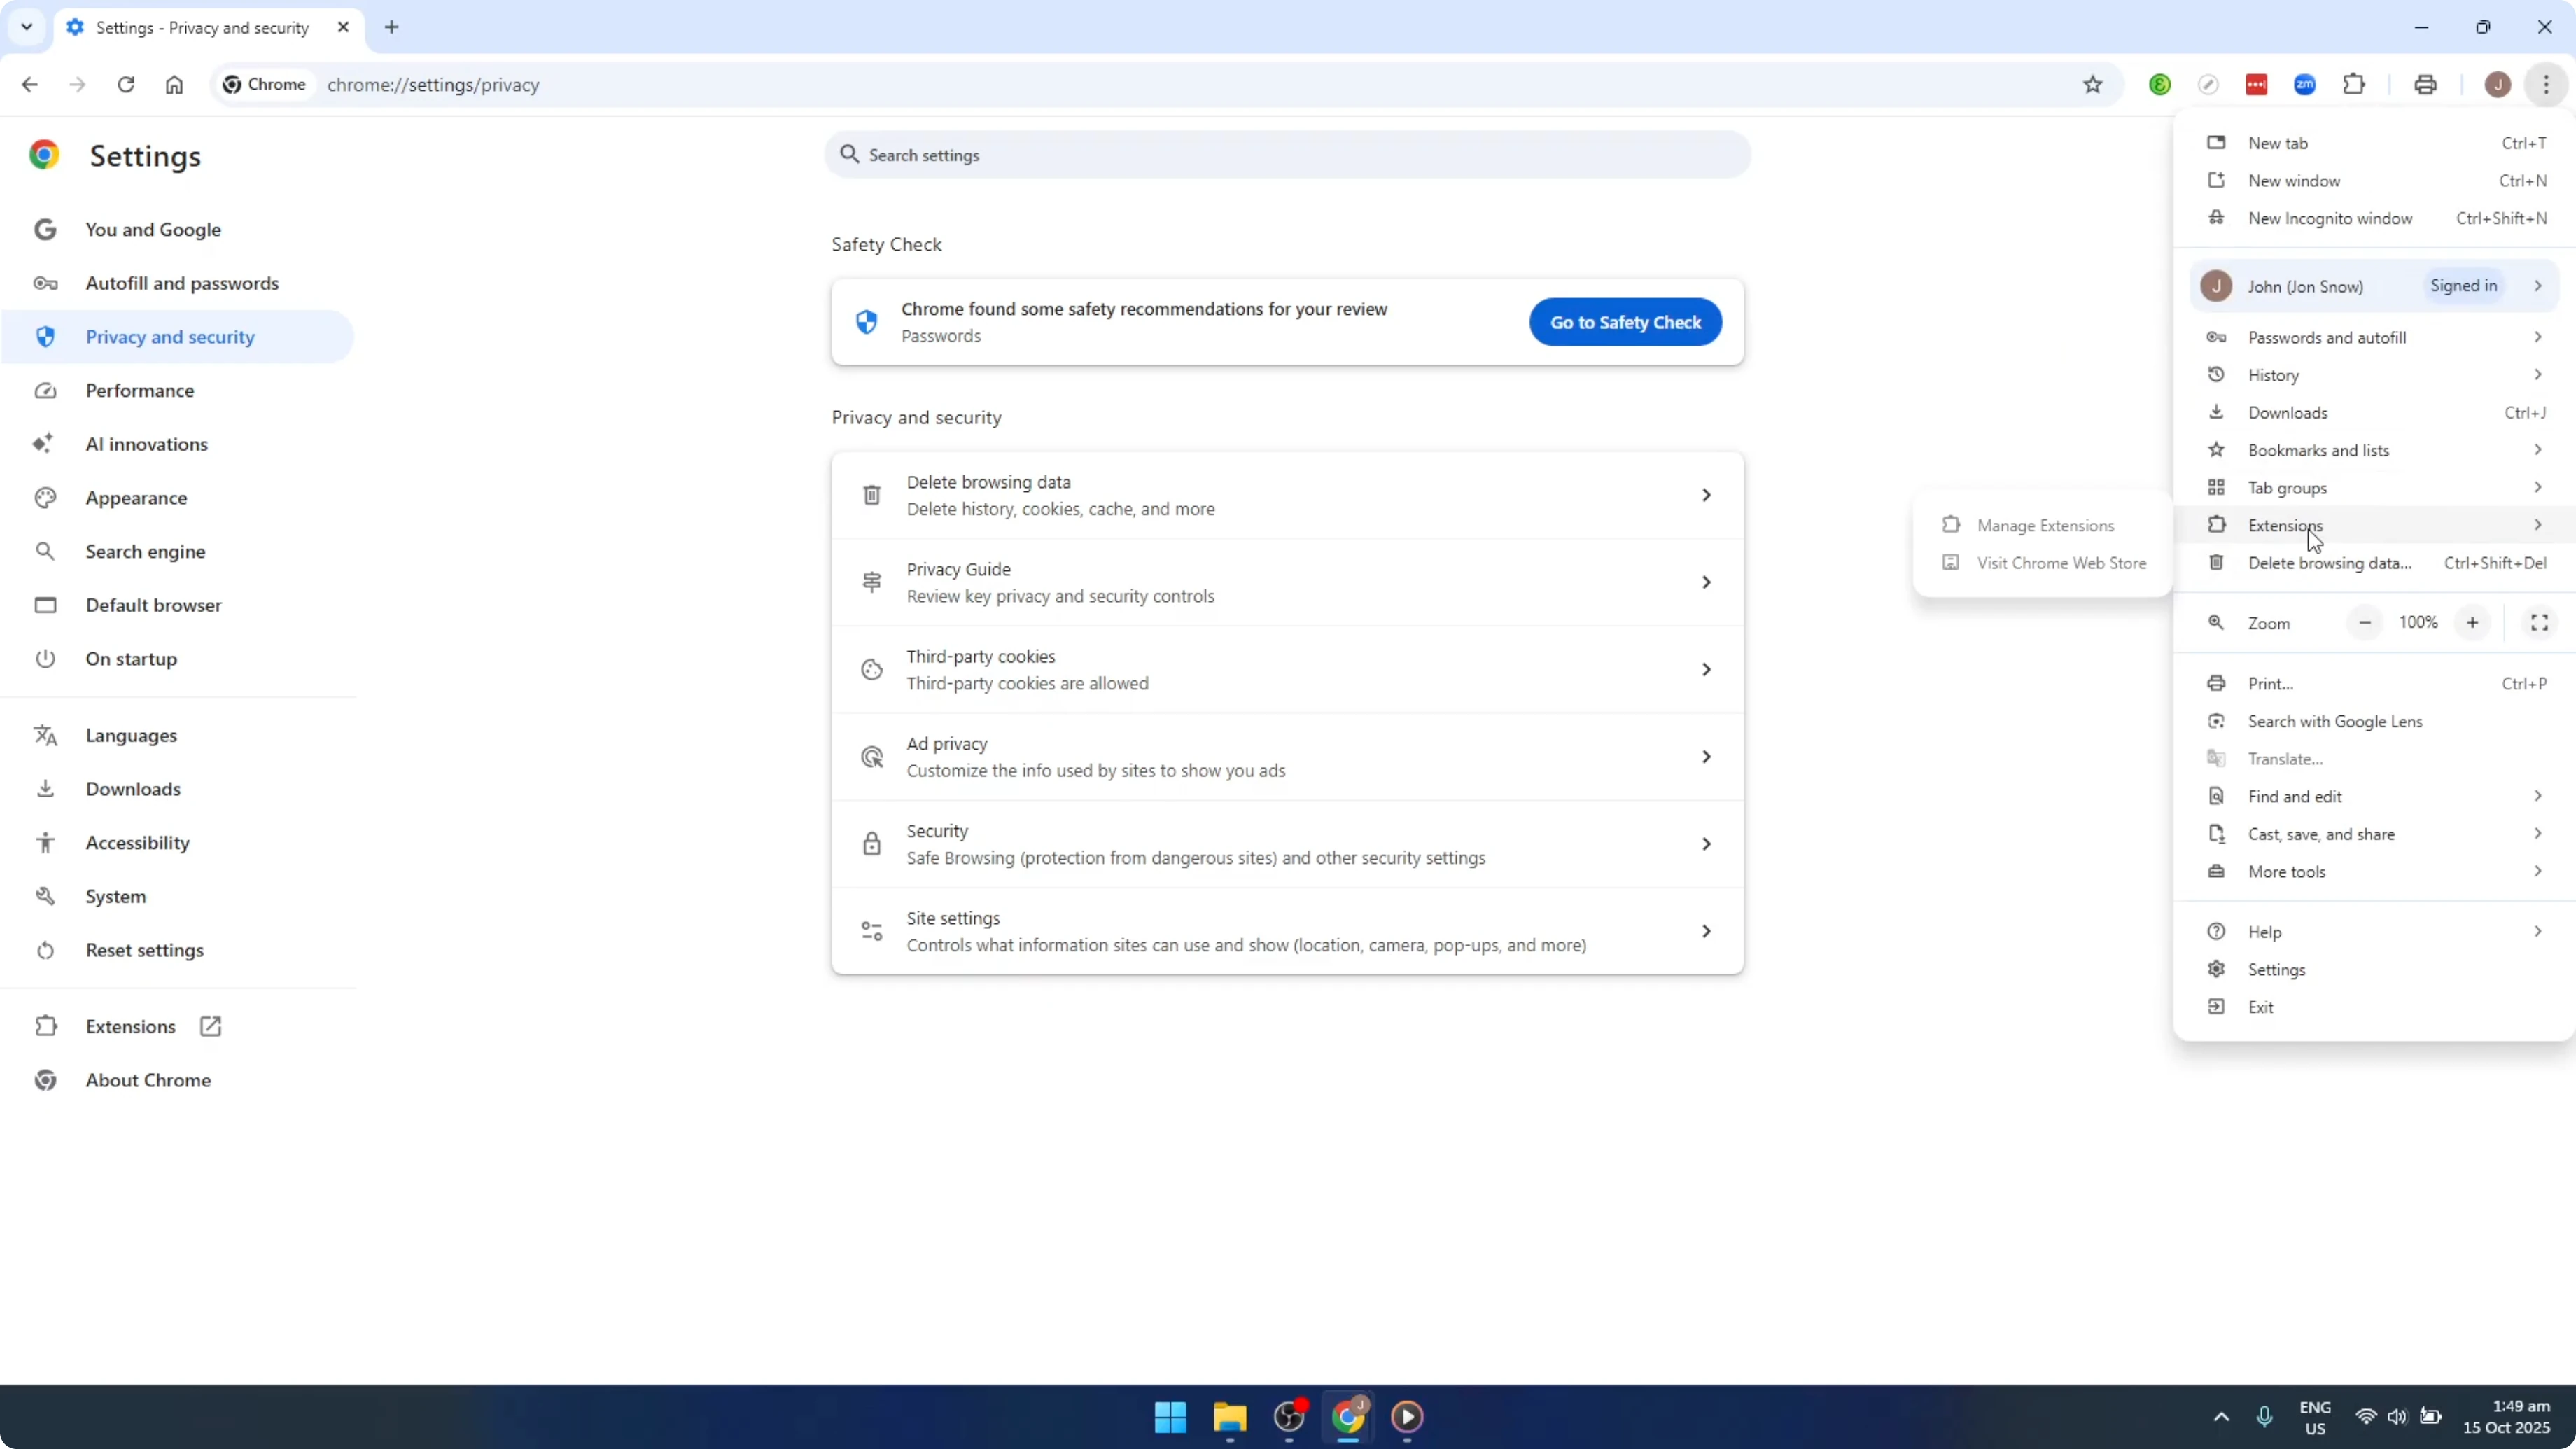
Task: Increase zoom with plus button
Action: [x=2472, y=623]
